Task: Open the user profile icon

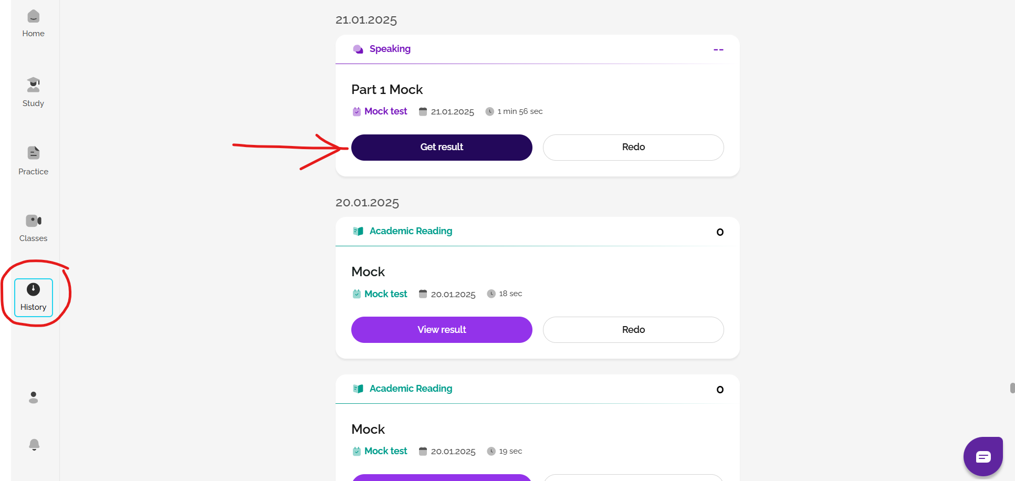Action: (34, 398)
